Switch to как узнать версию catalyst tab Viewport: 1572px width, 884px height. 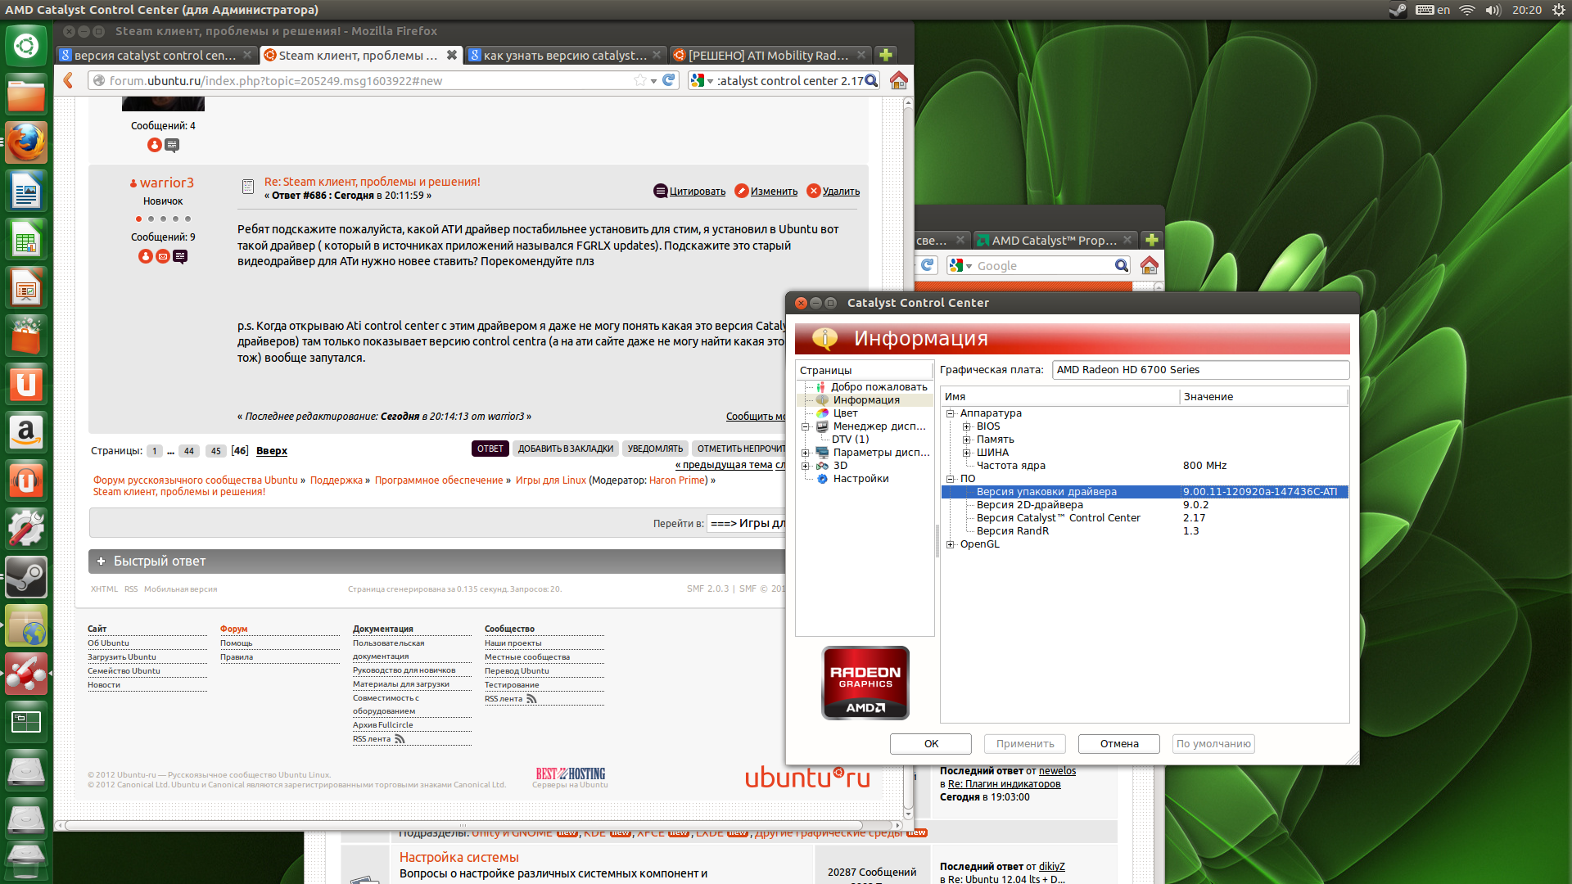coord(566,55)
